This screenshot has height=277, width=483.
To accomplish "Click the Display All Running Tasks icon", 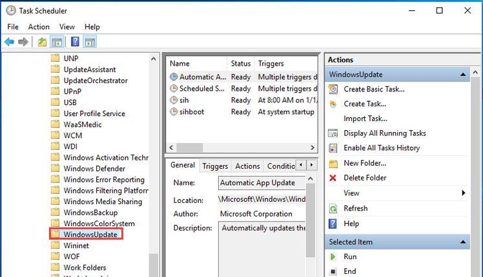I will click(333, 133).
